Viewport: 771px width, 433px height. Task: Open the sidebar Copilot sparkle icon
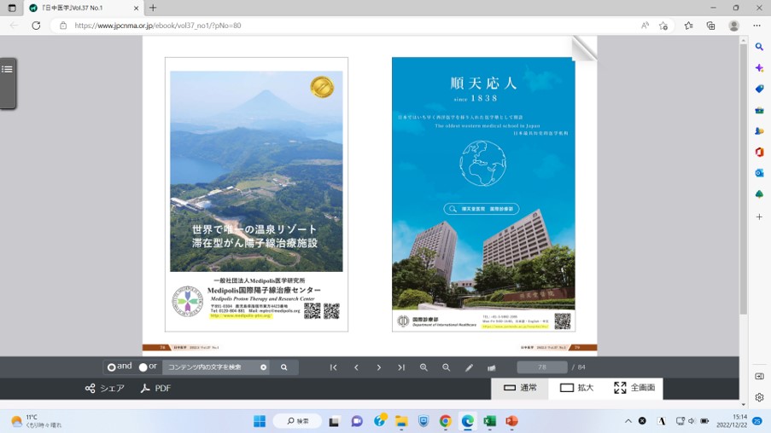click(x=759, y=67)
